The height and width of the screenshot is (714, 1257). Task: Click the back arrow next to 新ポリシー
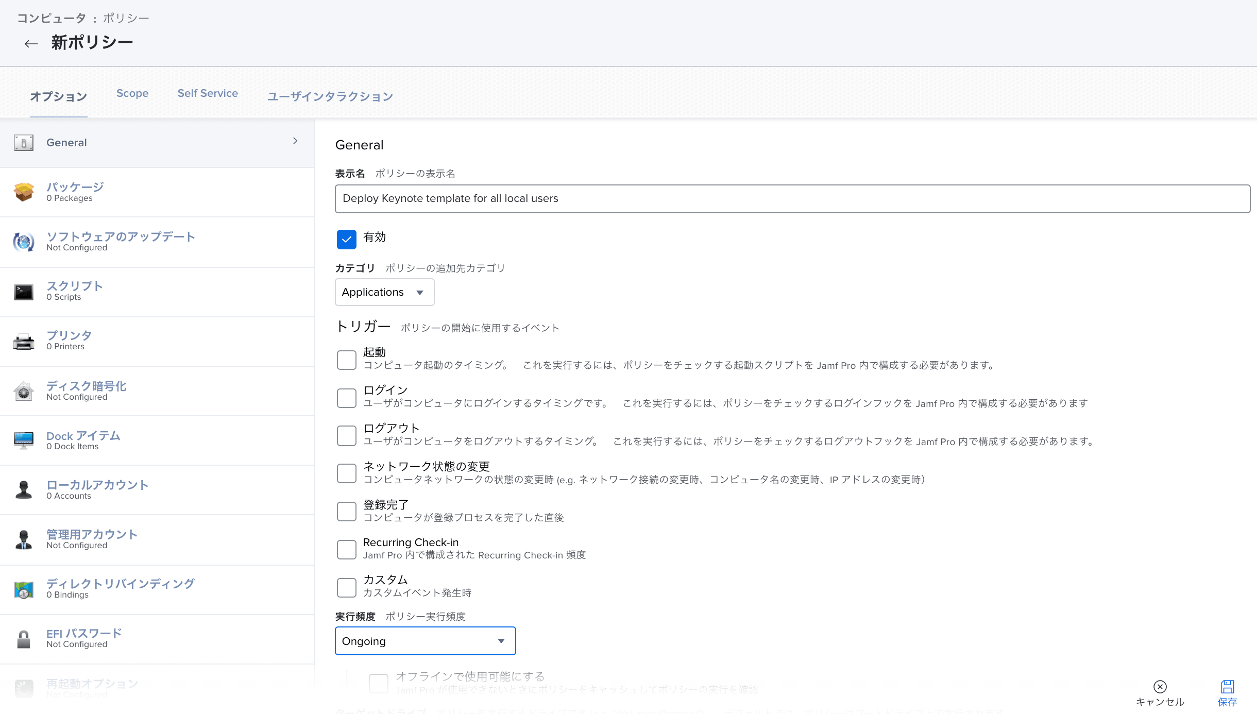[x=31, y=44]
